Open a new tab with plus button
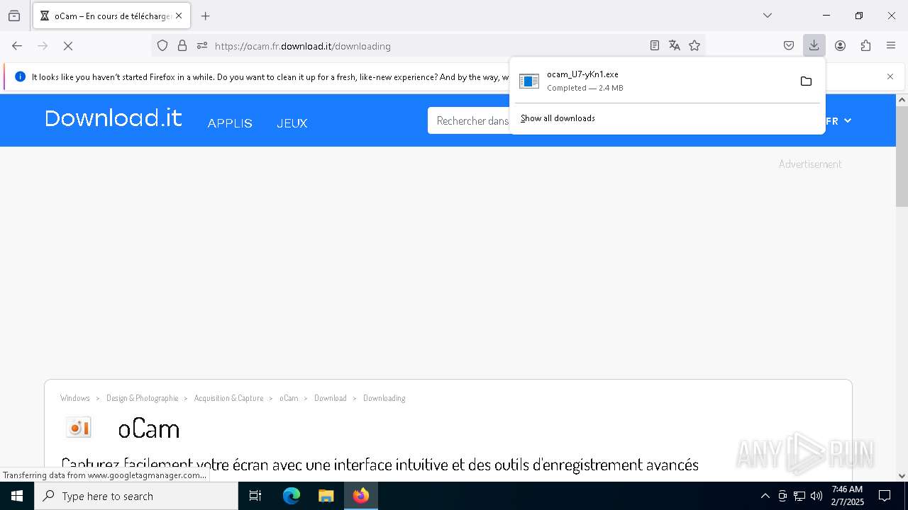 coord(206,16)
